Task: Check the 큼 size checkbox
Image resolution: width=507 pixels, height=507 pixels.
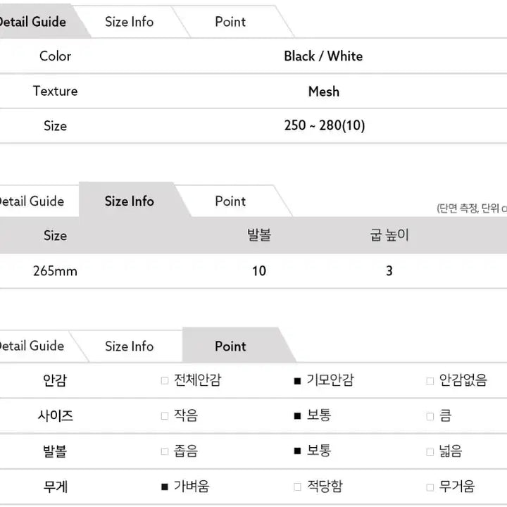Action: coord(430,416)
